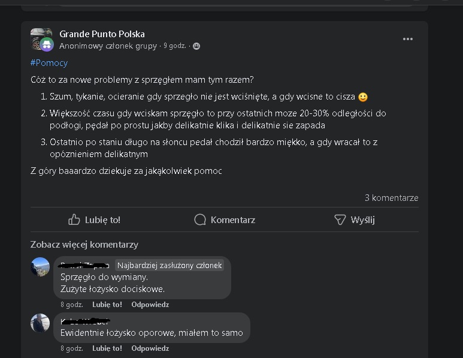
Task: Click the Komentarz speech bubble icon
Action: (x=200, y=220)
